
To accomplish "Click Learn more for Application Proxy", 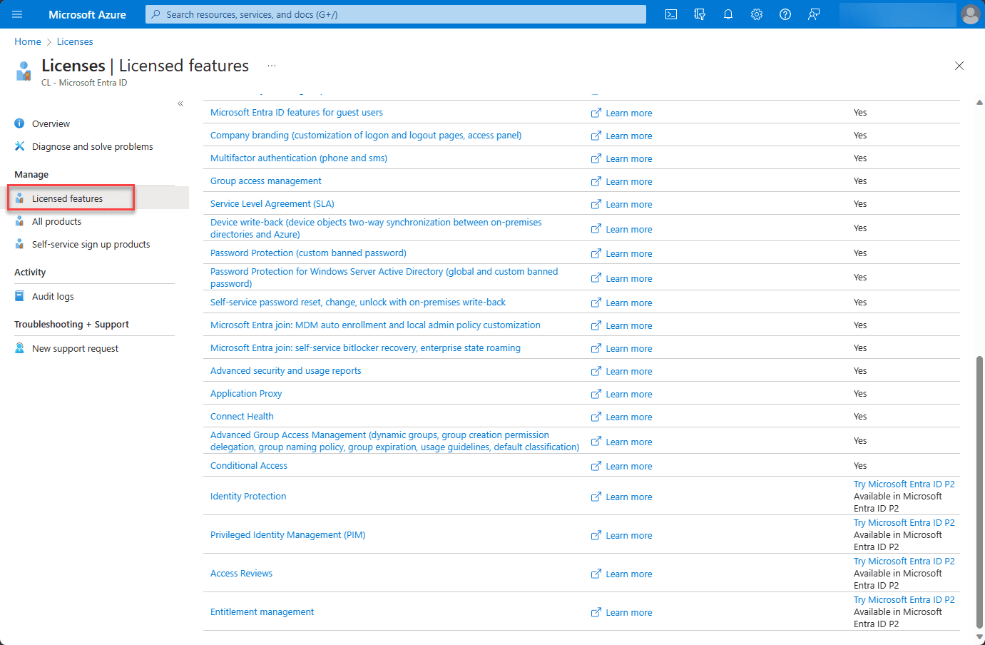I will tap(629, 394).
